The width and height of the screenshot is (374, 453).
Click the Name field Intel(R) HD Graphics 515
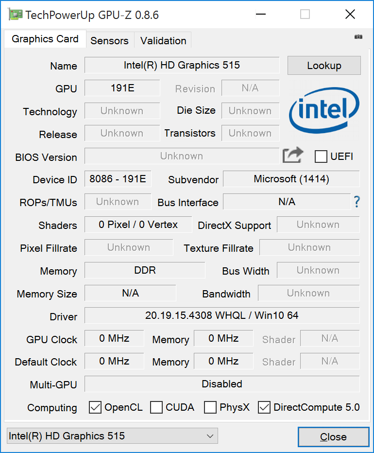(x=182, y=65)
